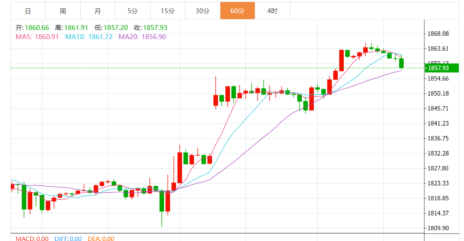The height and width of the screenshot is (241, 464).
Task: Click the 1868.08 price axis label
Action: (x=438, y=34)
